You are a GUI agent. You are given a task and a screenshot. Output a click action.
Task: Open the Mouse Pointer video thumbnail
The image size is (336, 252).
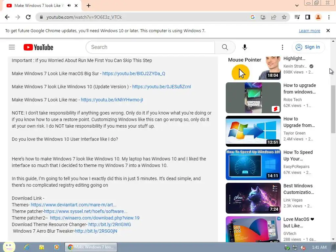click(253, 68)
